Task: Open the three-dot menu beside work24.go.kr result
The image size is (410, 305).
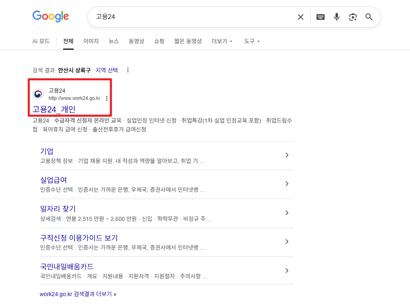Action: pyautogui.click(x=106, y=98)
